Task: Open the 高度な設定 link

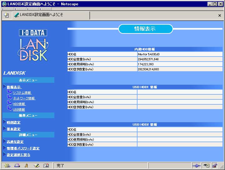Action: click(15, 142)
